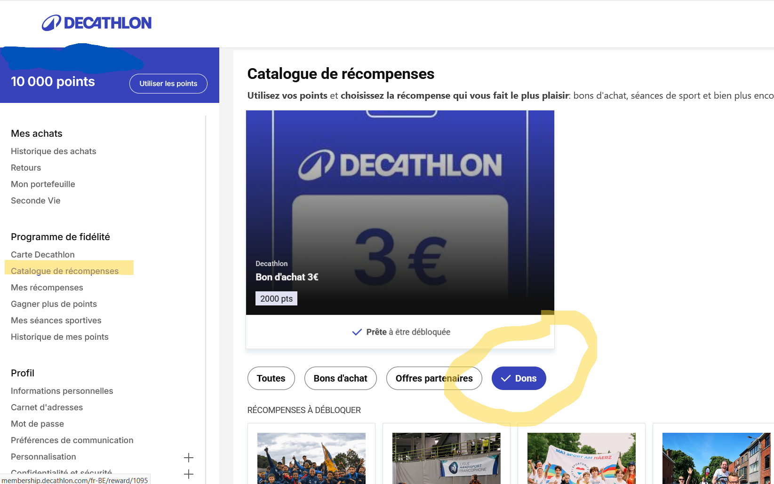
Task: Select the Toutes filter chip
Action: pos(271,378)
